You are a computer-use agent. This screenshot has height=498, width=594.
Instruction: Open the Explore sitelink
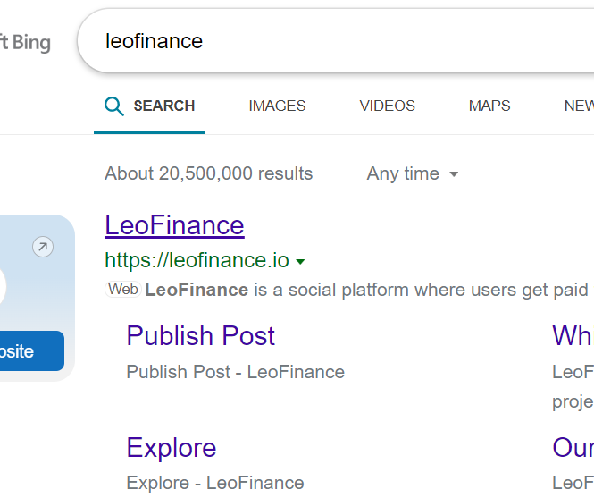pyautogui.click(x=172, y=448)
